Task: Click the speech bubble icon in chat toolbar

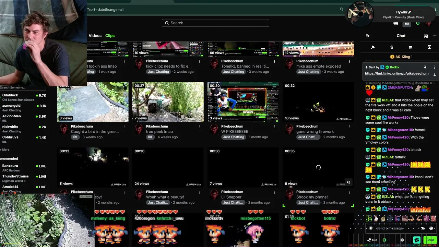Action: tap(411, 47)
